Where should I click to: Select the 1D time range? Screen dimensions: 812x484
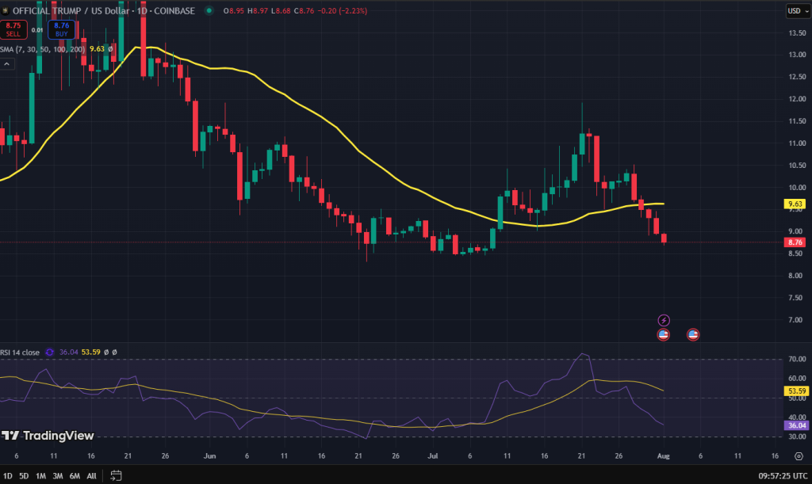point(8,476)
